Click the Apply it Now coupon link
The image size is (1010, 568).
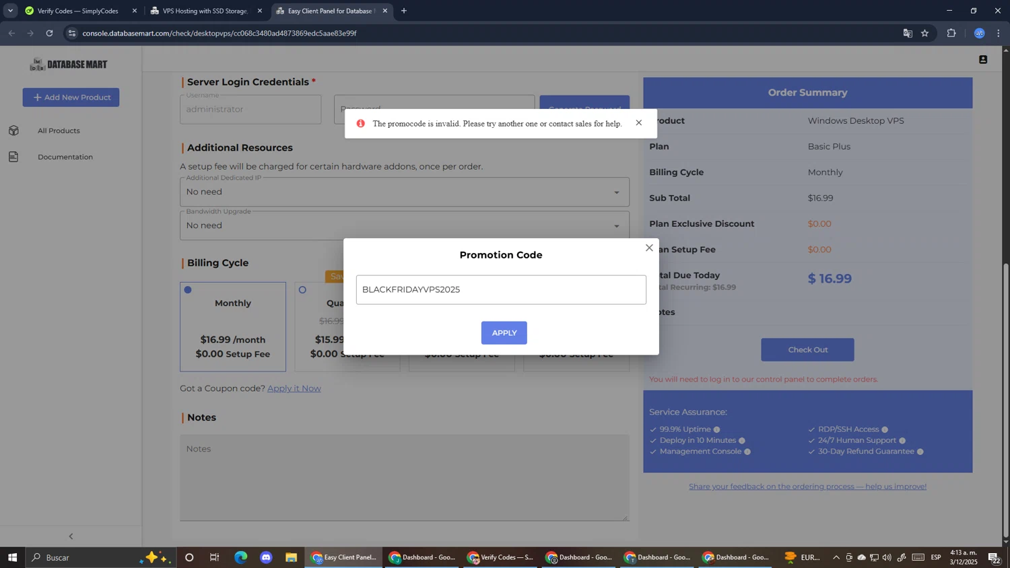click(x=294, y=388)
